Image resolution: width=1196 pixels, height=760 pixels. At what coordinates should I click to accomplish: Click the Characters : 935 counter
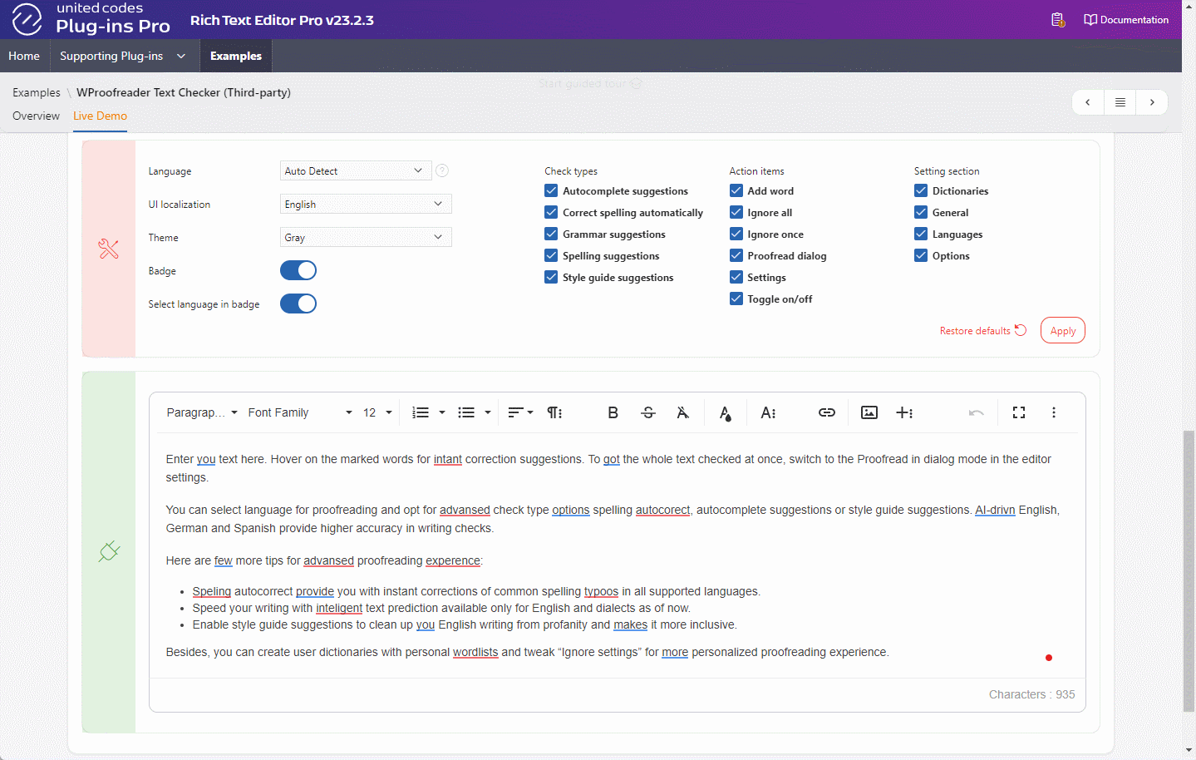pyautogui.click(x=1031, y=694)
